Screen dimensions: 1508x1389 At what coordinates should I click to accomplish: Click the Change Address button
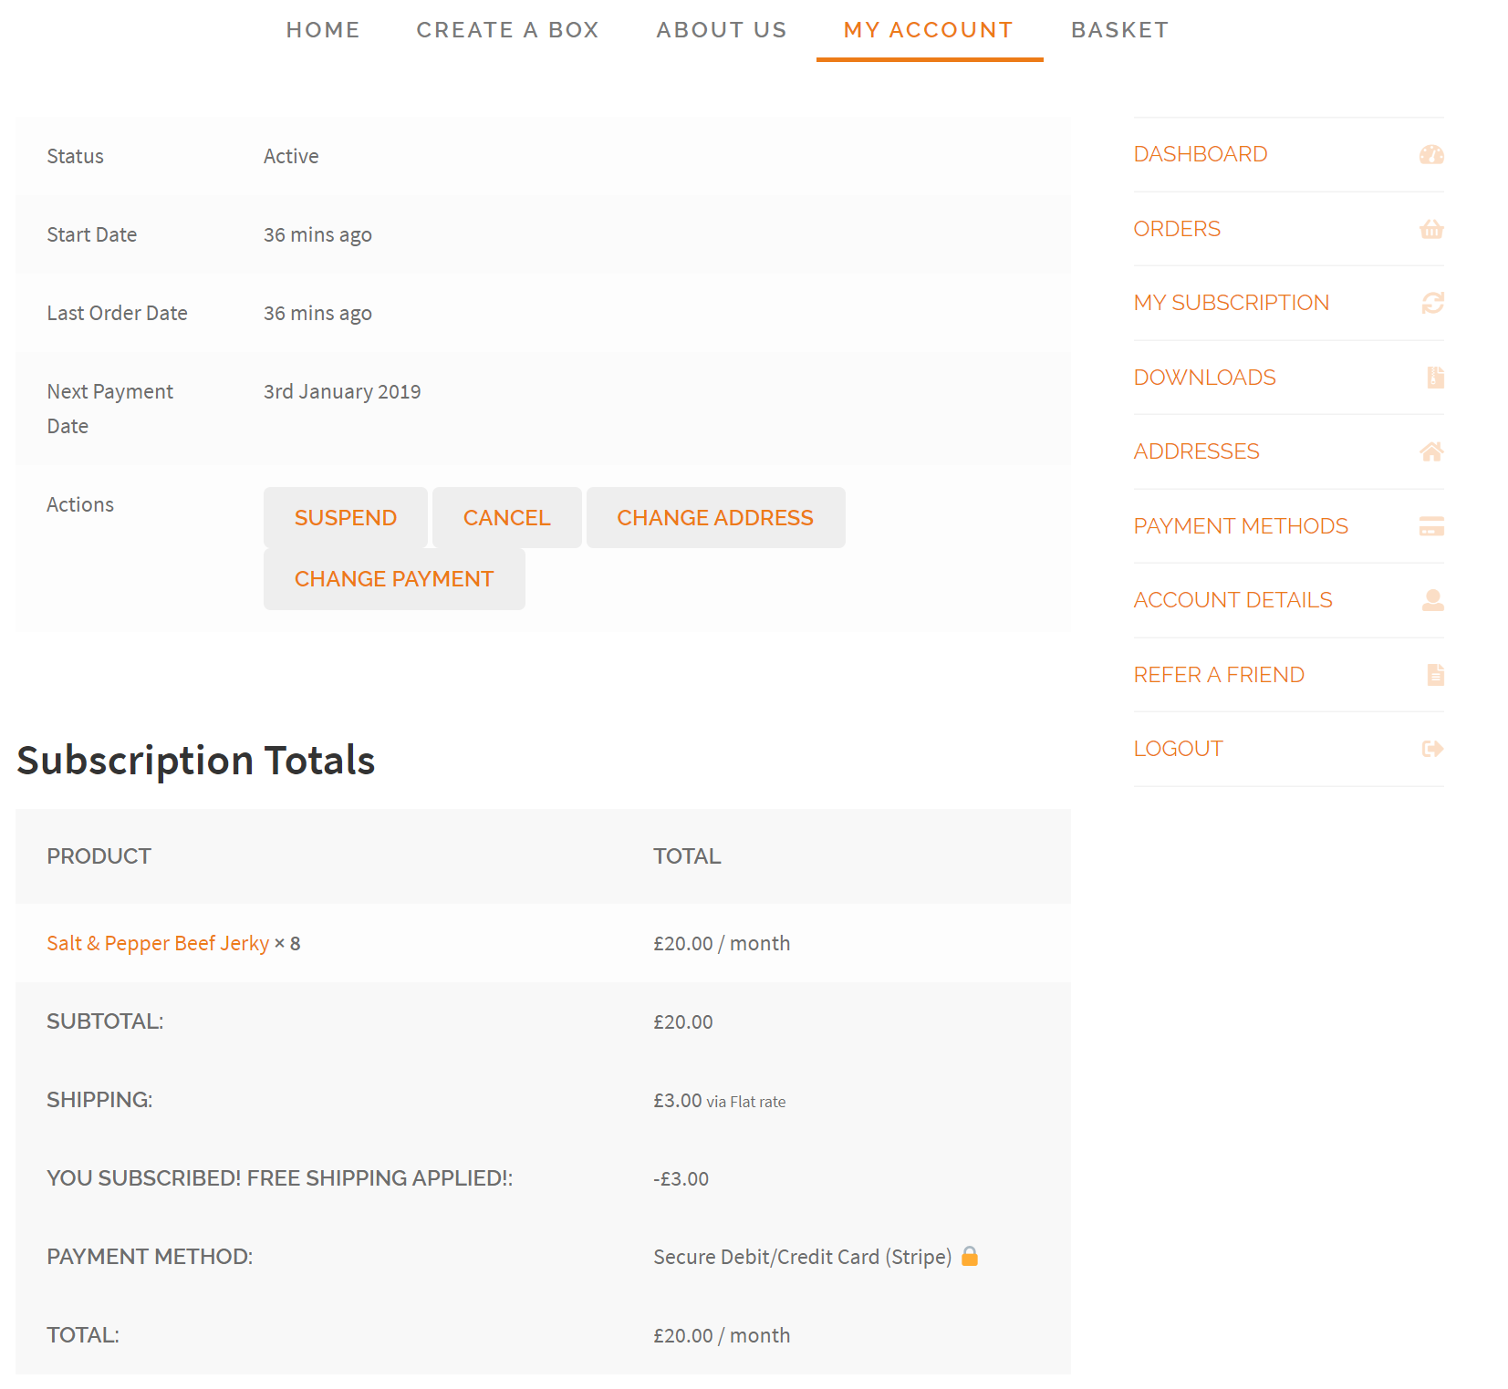[x=715, y=518]
